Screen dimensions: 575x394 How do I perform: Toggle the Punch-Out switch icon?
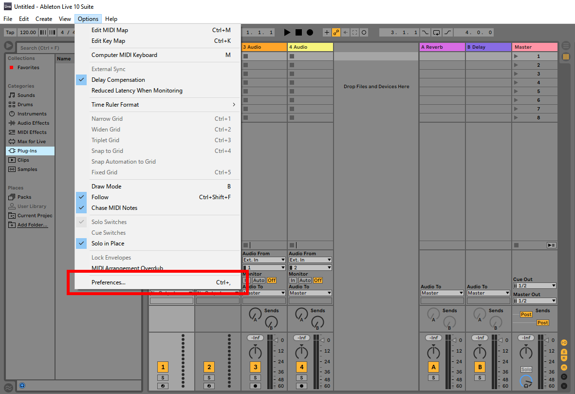[x=448, y=32]
